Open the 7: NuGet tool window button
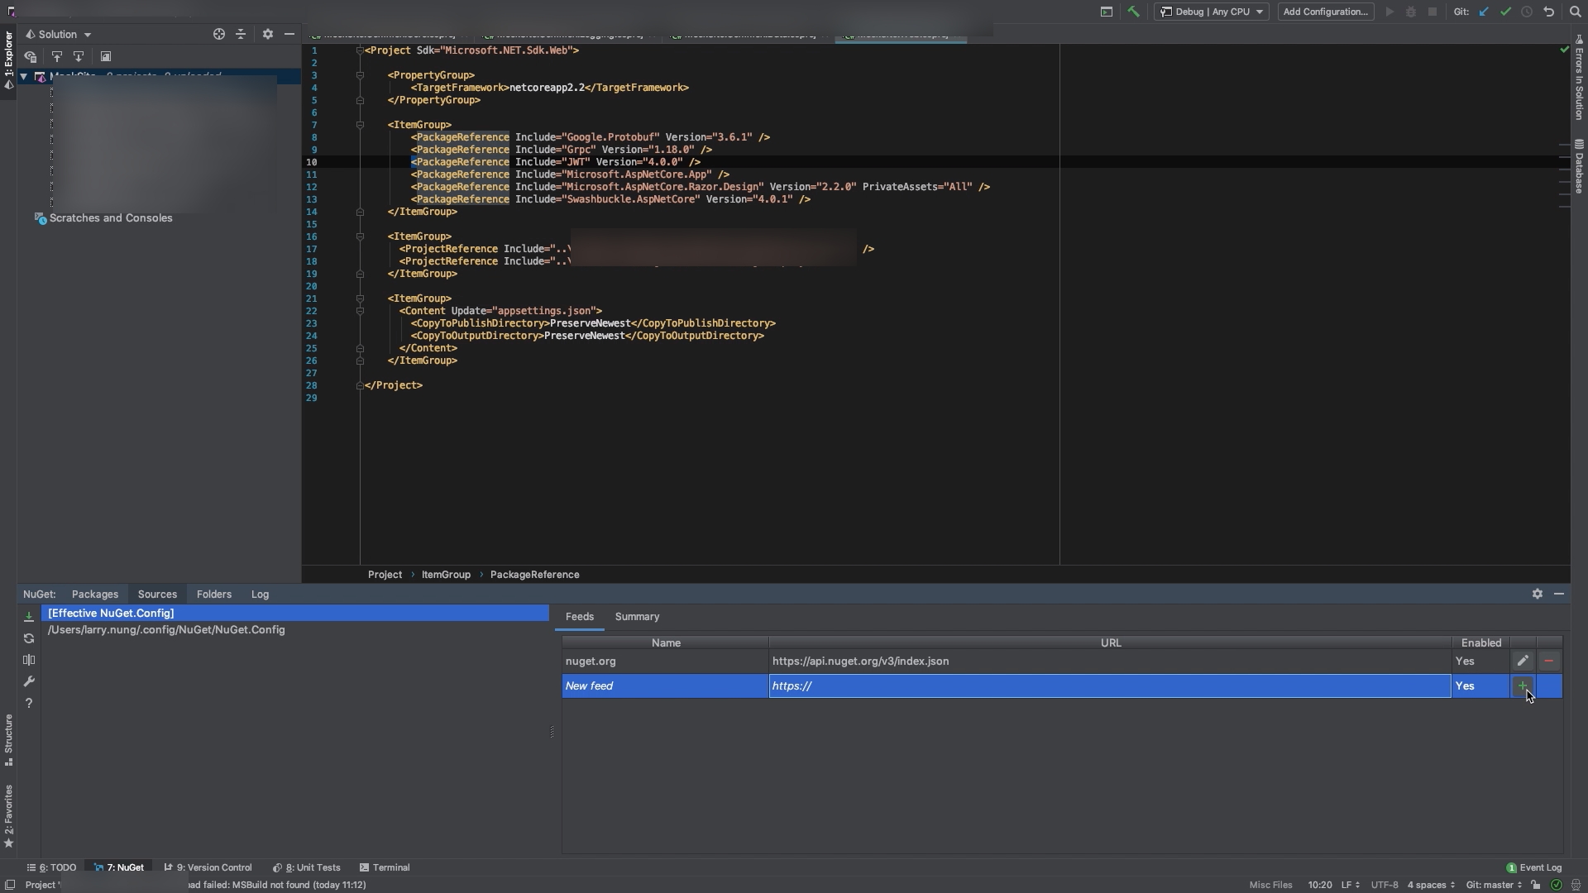The image size is (1588, 893). pos(119,867)
